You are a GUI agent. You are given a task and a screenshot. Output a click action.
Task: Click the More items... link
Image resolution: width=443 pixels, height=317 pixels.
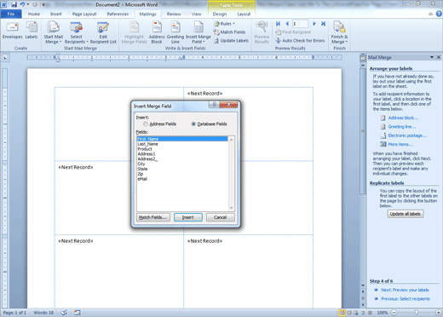pos(400,144)
